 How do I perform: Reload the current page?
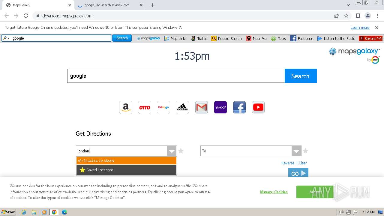point(26,16)
